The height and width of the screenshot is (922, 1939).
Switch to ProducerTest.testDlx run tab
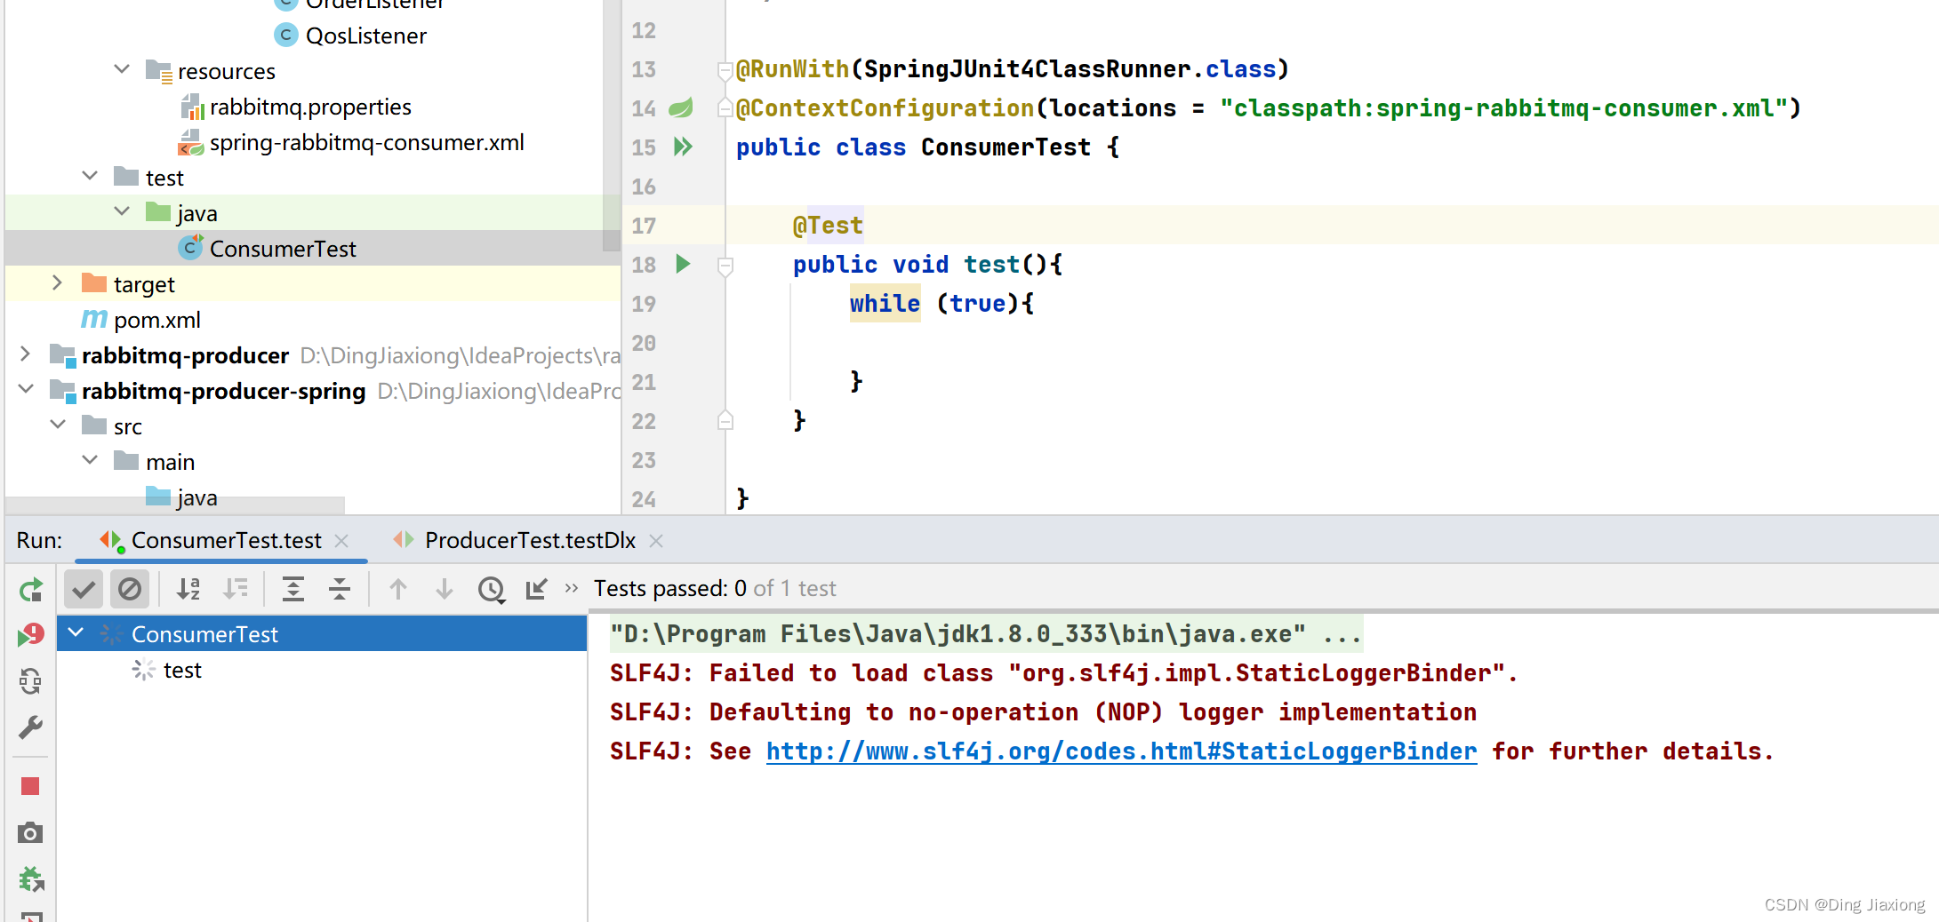click(530, 541)
